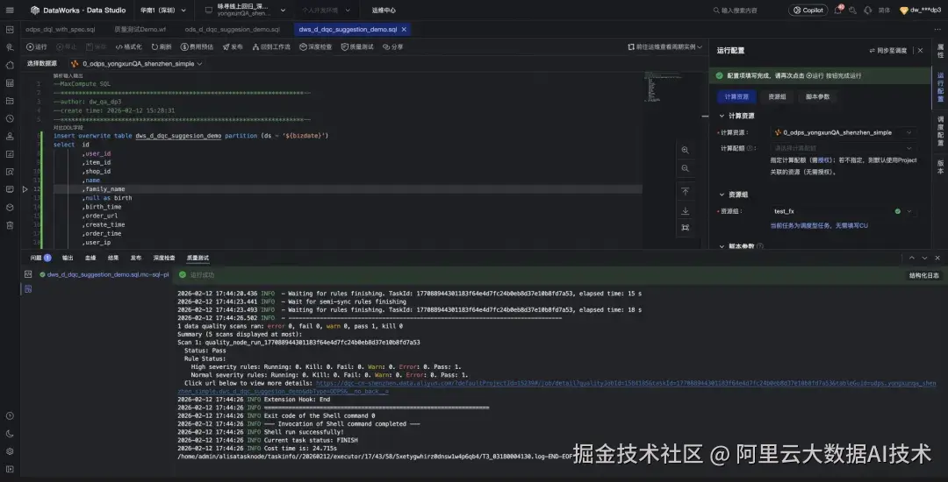Open the 输出 output tab in bottom panel
The height and width of the screenshot is (482, 948).
coord(67,258)
